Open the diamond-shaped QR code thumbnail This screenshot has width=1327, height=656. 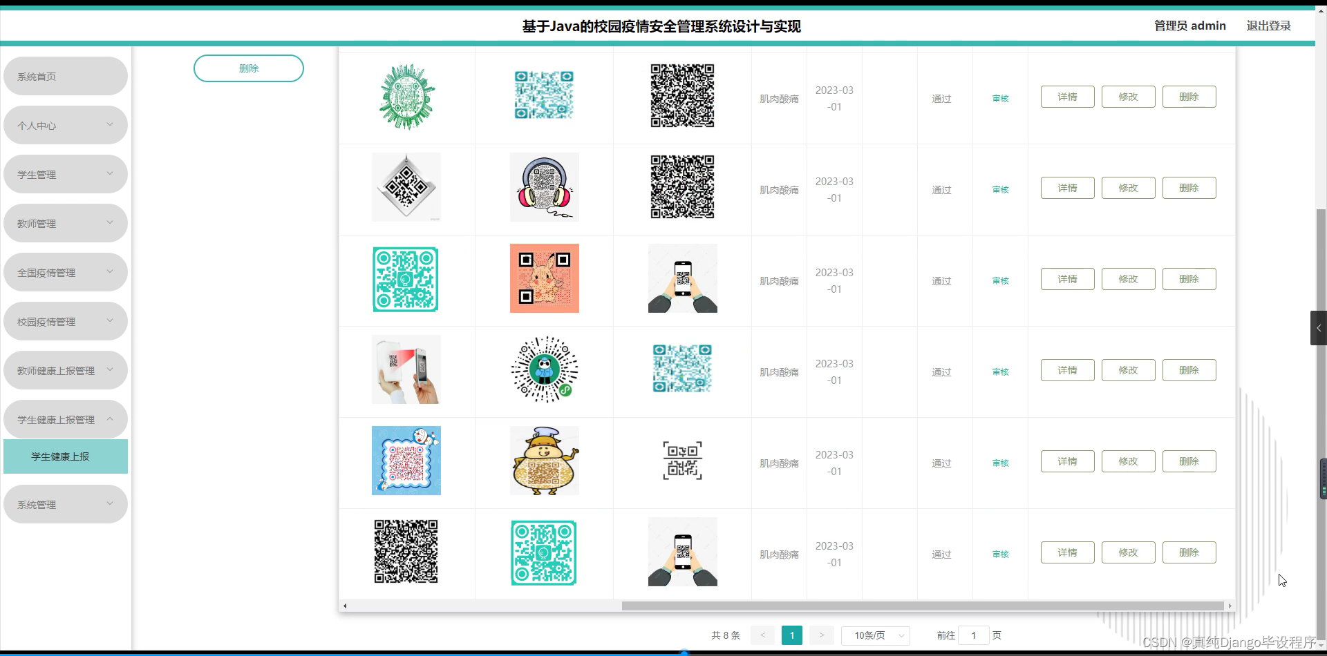(406, 187)
